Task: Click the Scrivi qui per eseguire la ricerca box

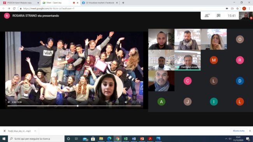Action: [36, 139]
